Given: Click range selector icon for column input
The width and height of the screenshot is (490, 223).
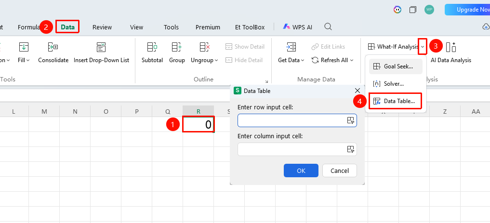Looking at the screenshot, I should [x=351, y=149].
